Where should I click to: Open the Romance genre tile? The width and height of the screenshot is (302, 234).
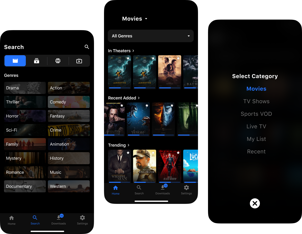(x=25, y=172)
